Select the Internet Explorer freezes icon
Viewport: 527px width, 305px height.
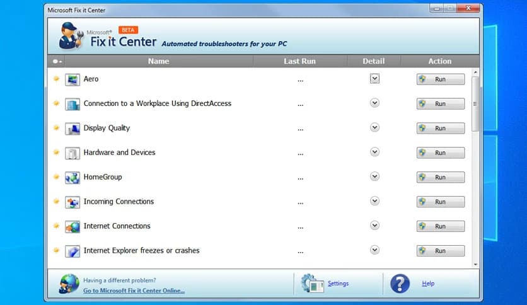click(x=72, y=251)
